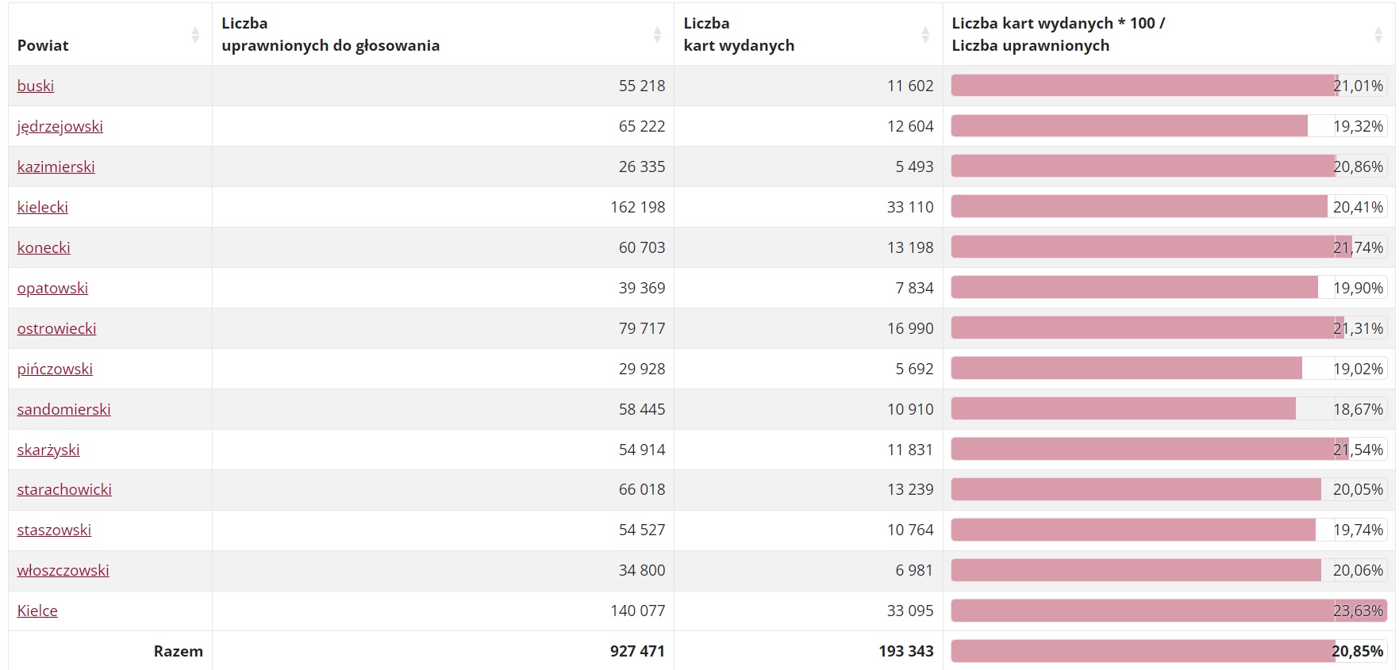Open konecki county details
The height and width of the screenshot is (670, 1399).
(x=44, y=247)
